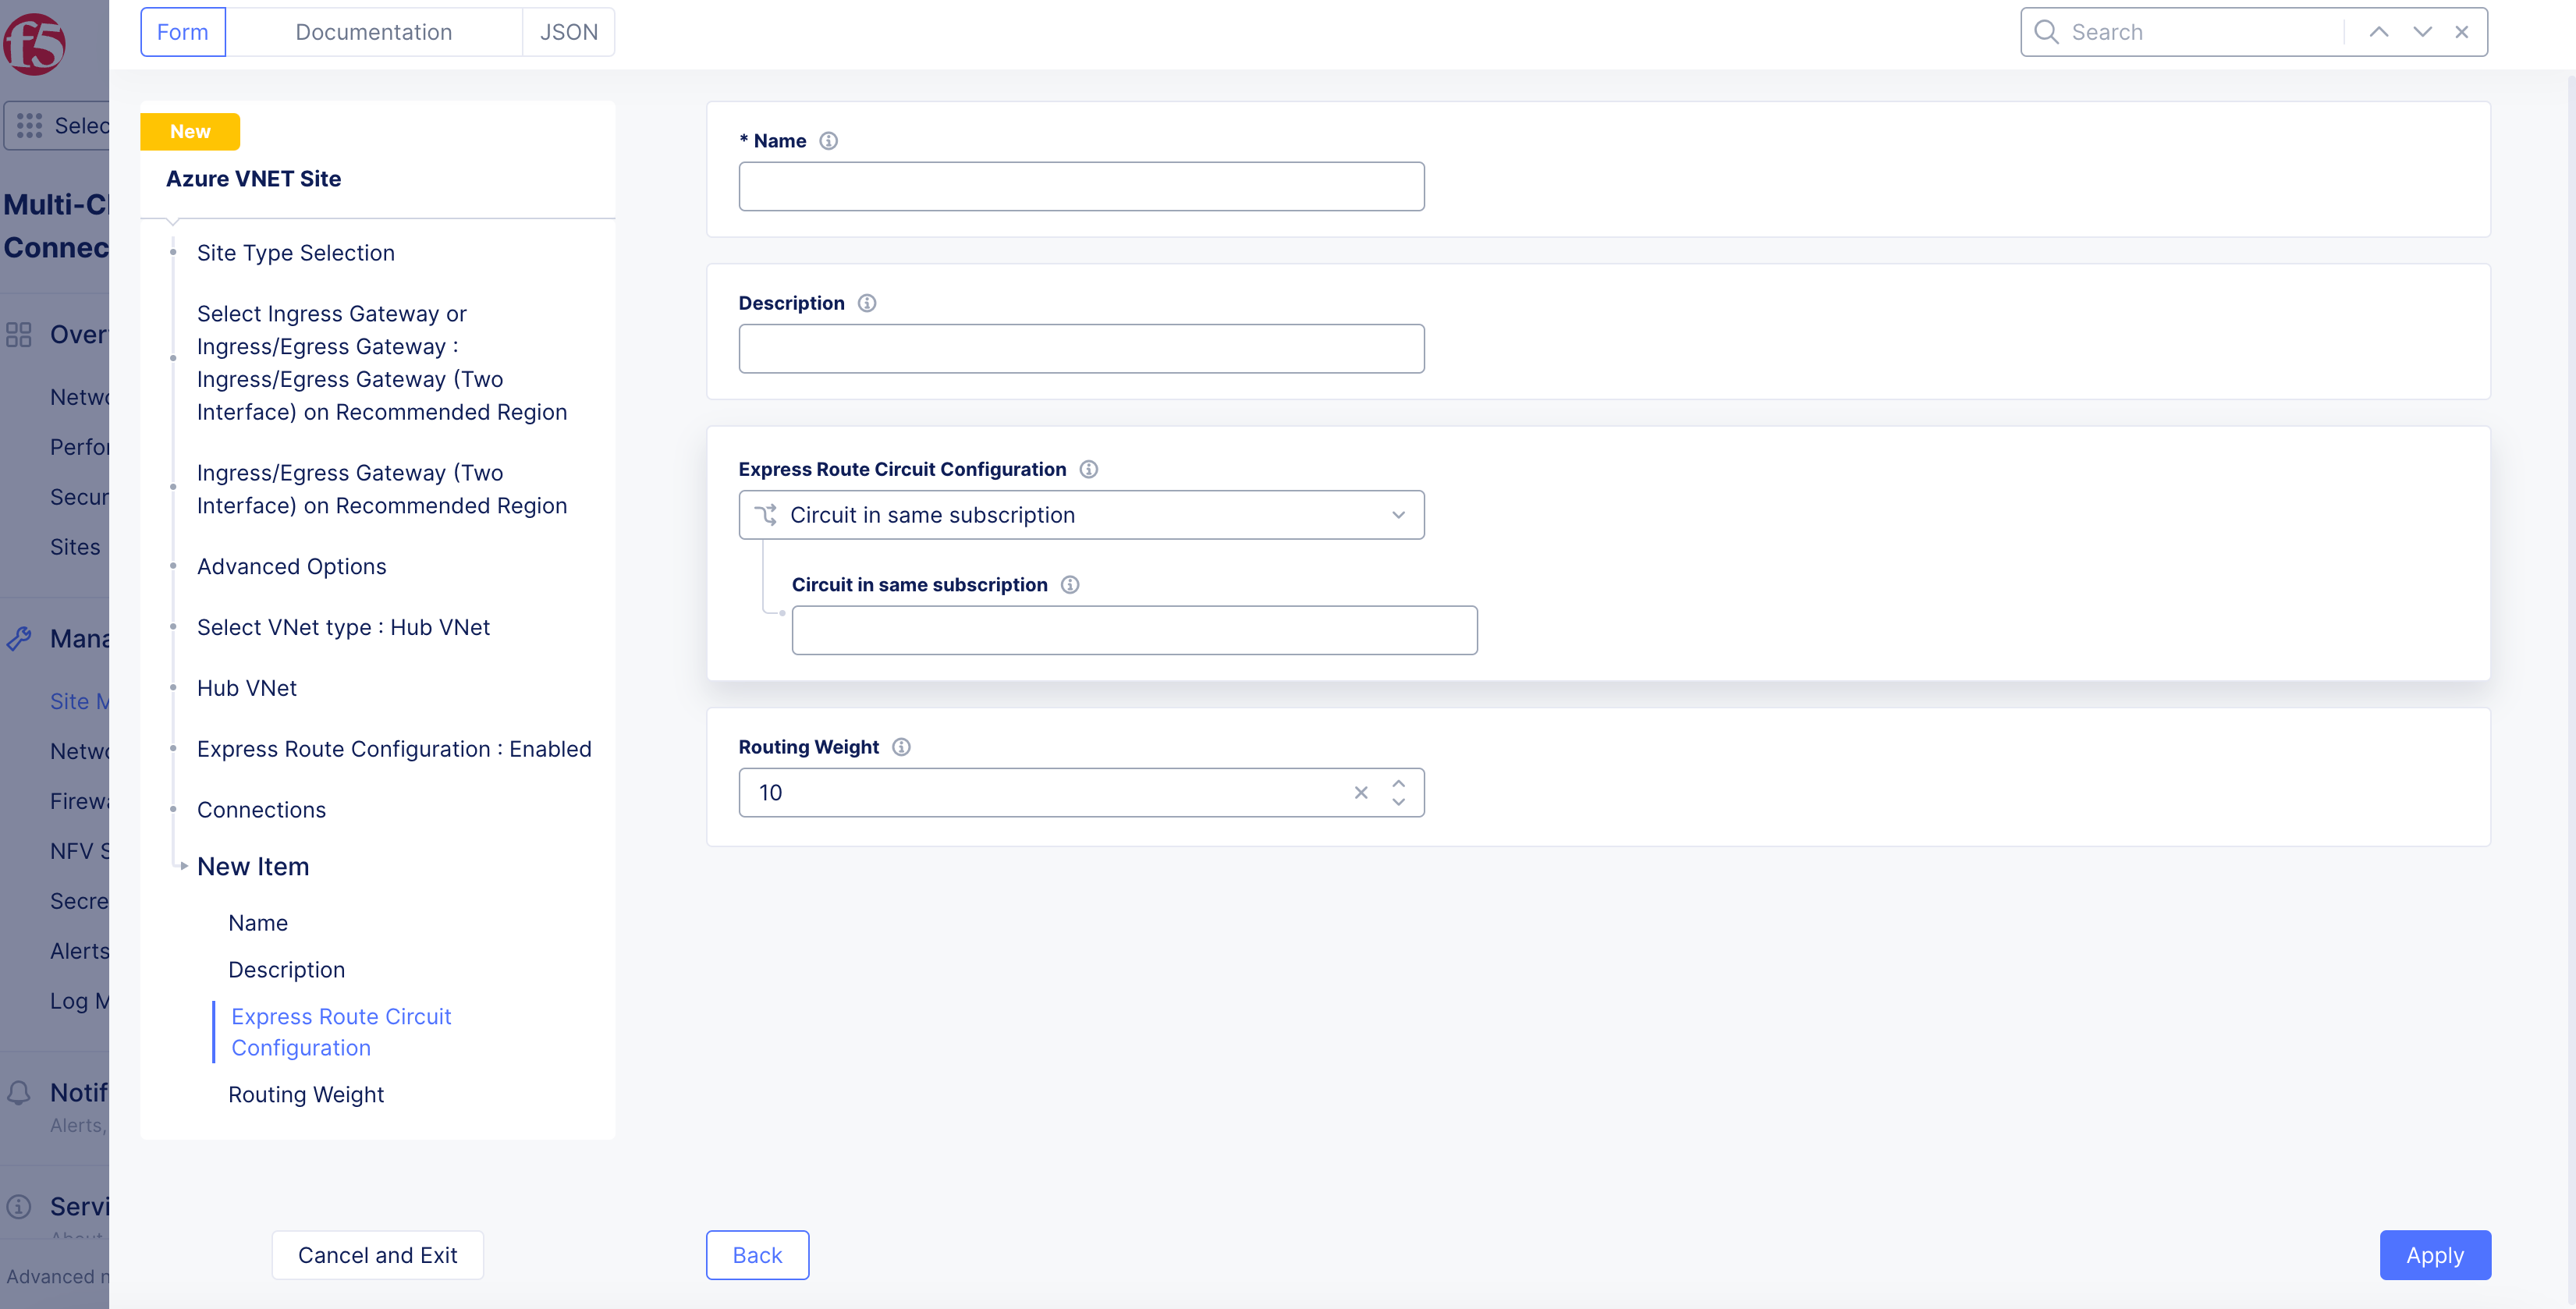Image resolution: width=2576 pixels, height=1309 pixels.
Task: Click the Back button
Action: (757, 1255)
